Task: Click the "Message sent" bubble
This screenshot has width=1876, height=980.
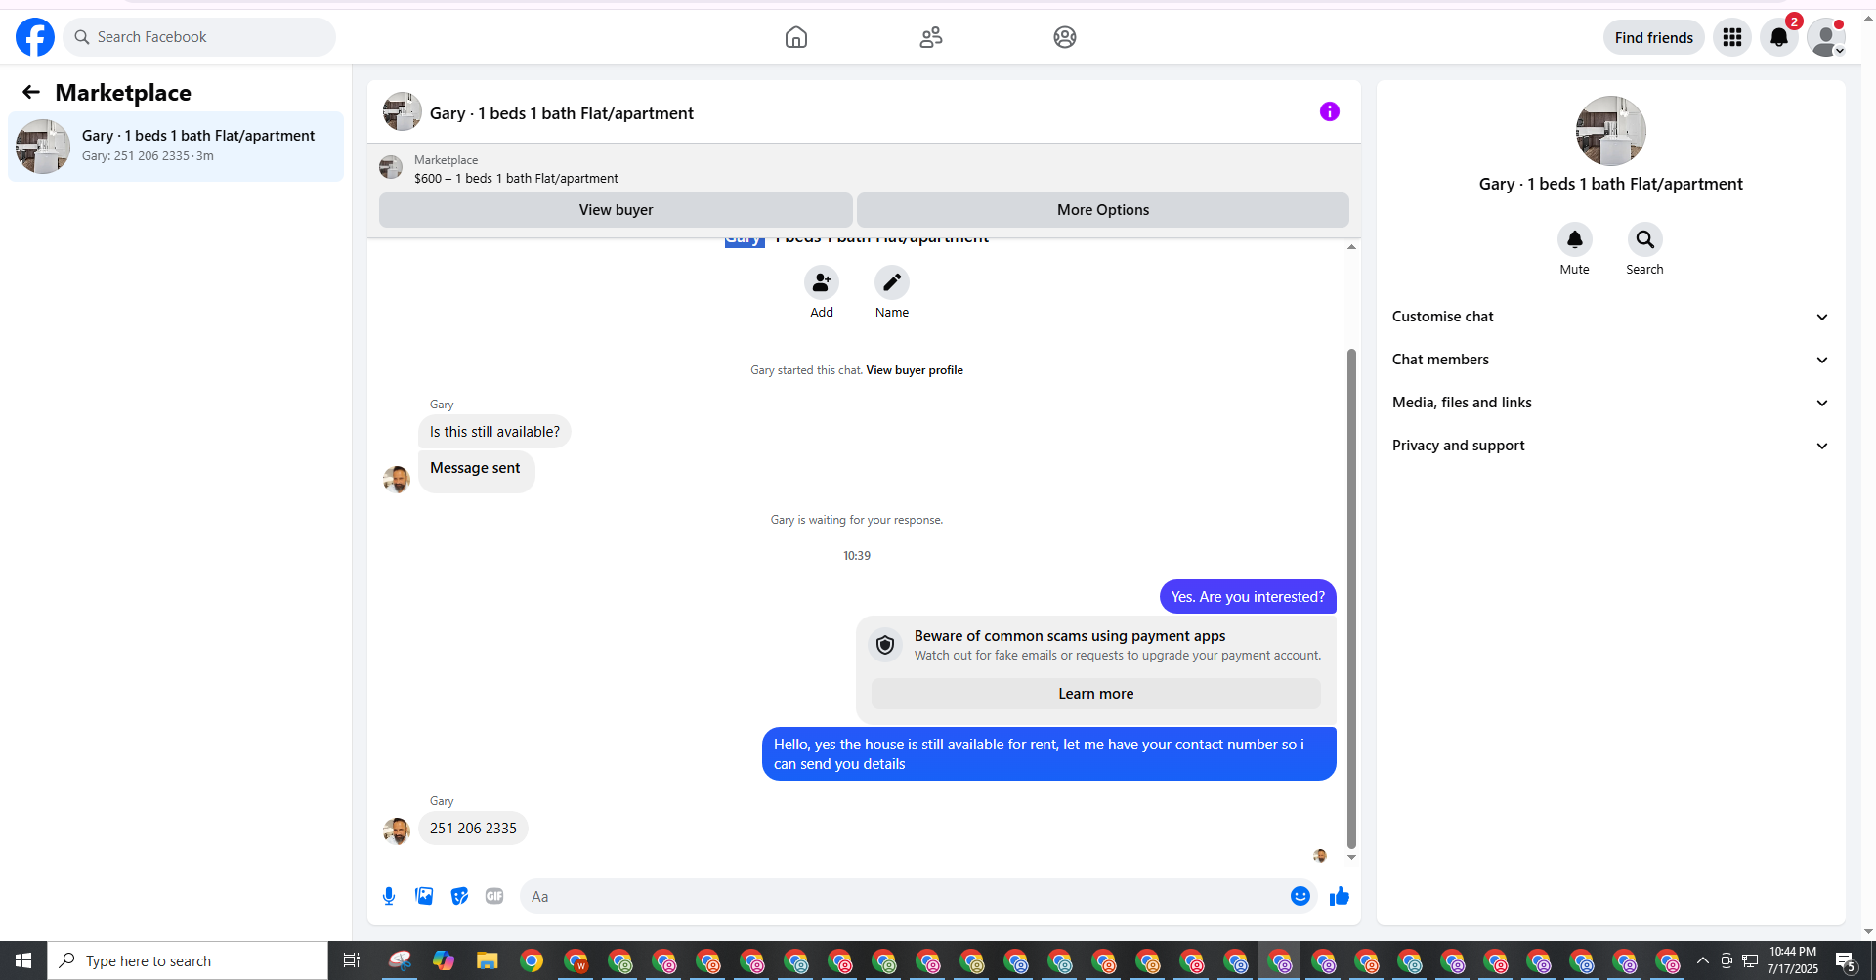Action: [477, 471]
